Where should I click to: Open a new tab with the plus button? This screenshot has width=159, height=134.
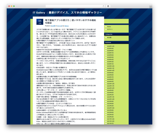click(x=151, y=7)
